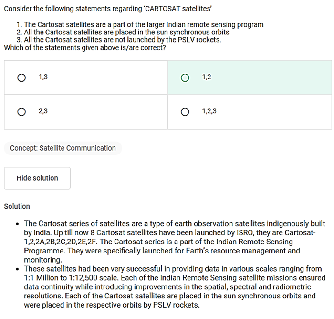This screenshot has width=334, height=319.
Task: Click statement 1 about remote sensing program
Action: click(x=139, y=25)
